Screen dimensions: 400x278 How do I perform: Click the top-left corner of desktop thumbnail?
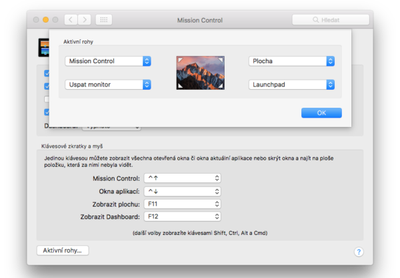[179, 59]
